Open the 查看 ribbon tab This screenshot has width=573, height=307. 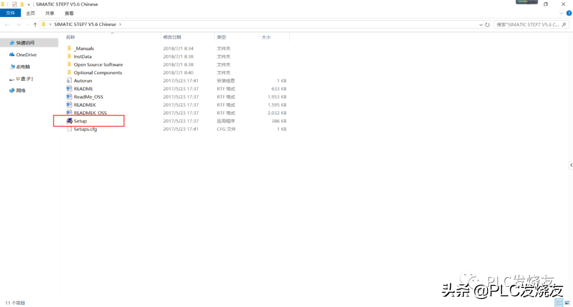70,13
